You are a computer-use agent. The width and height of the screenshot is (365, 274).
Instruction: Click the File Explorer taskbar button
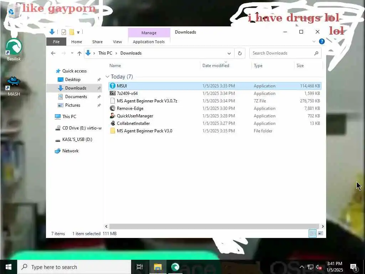click(x=158, y=267)
